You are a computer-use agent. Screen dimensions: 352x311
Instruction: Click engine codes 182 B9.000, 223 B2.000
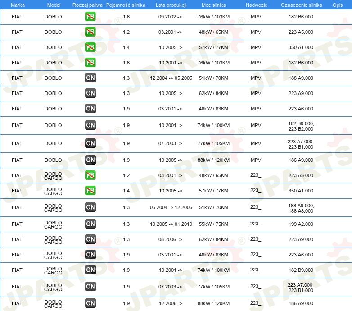click(x=301, y=126)
